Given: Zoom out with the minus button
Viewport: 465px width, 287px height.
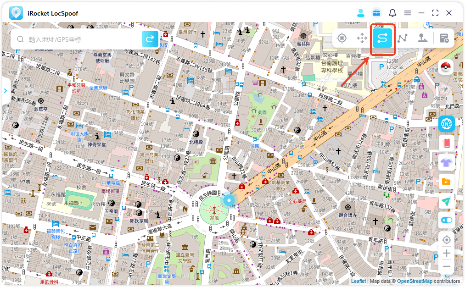Looking at the screenshot, I should click(446, 266).
